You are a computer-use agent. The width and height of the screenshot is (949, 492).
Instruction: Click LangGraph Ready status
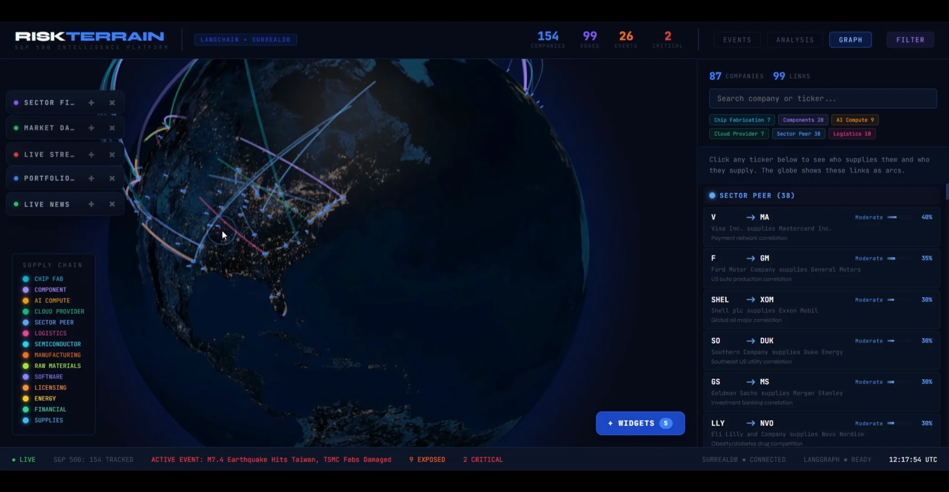[837, 460]
